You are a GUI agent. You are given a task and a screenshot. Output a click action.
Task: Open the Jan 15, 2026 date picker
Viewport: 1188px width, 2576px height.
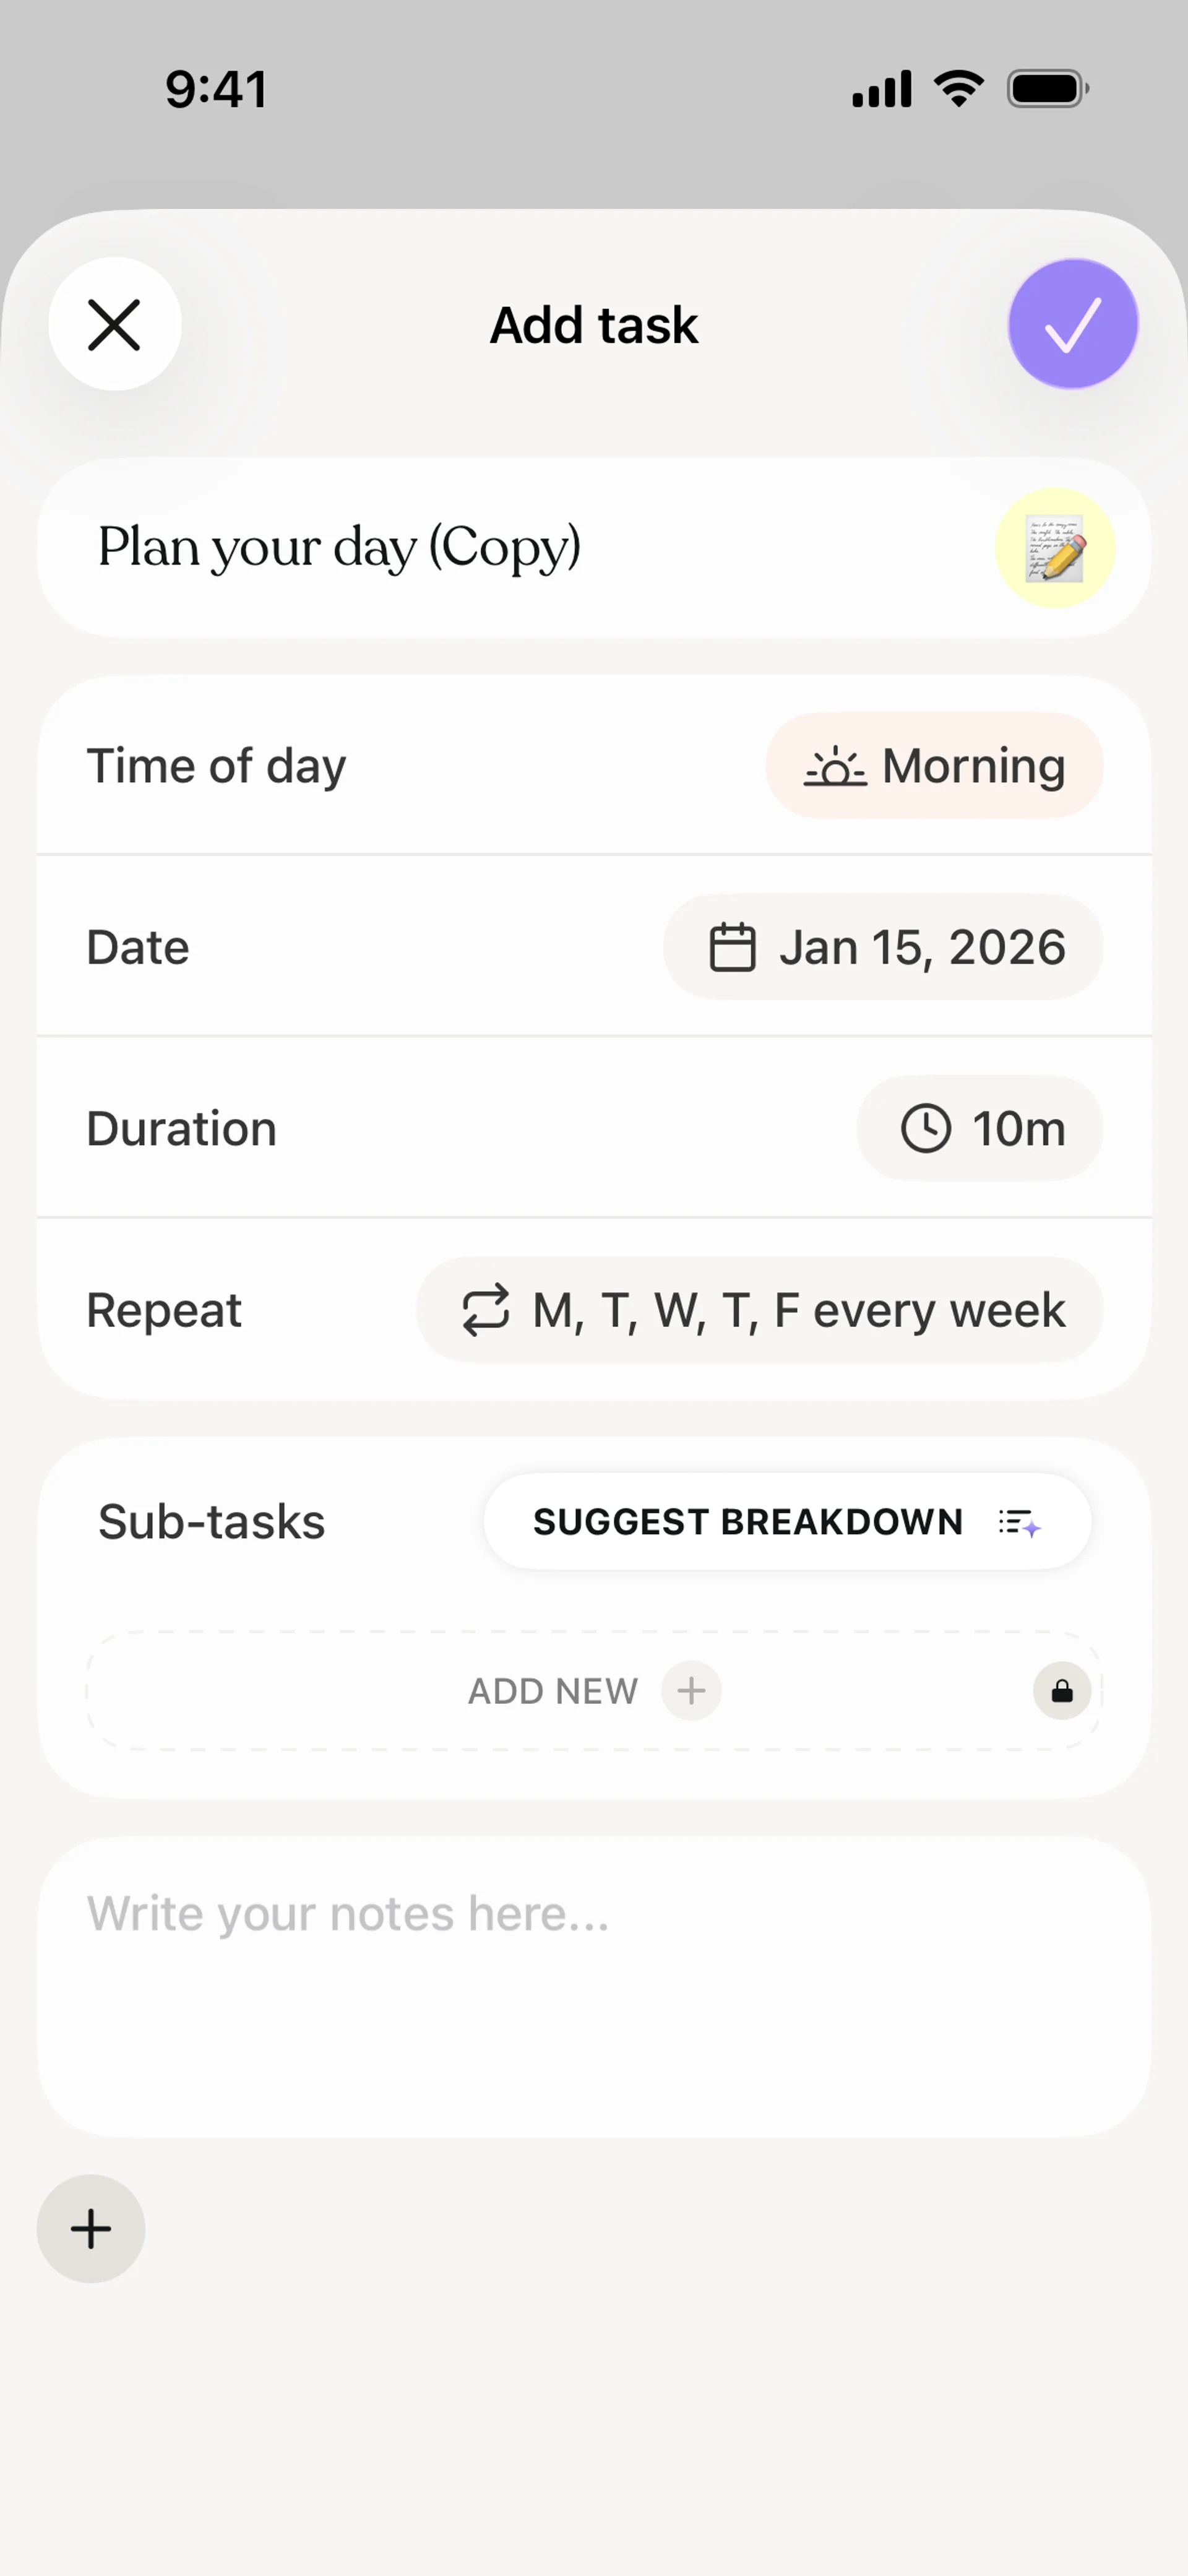tap(883, 947)
